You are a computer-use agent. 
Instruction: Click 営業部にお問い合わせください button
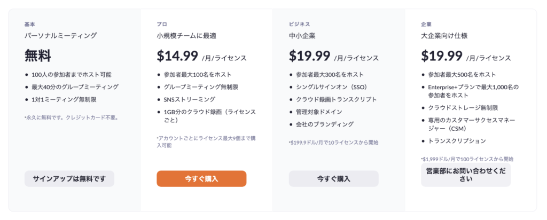(x=466, y=175)
